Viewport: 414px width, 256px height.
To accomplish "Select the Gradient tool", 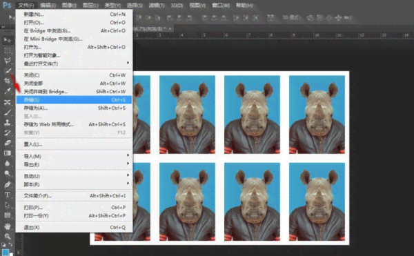I will click(7, 153).
